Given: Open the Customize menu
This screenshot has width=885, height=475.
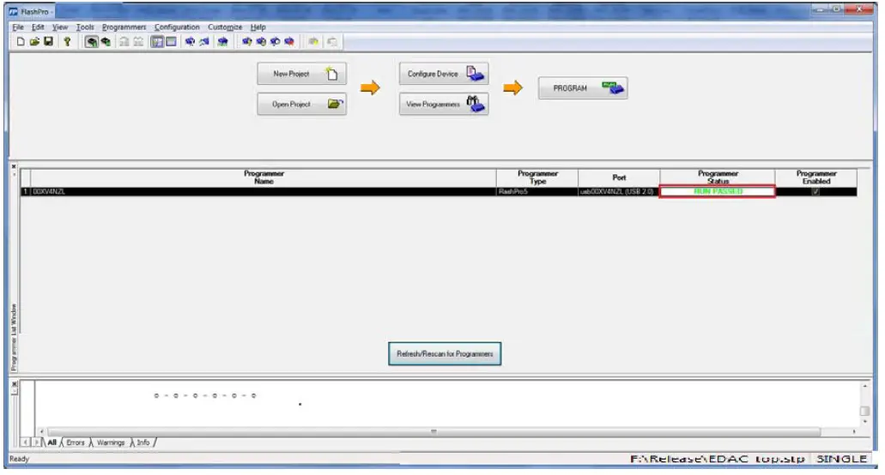Looking at the screenshot, I should pyautogui.click(x=225, y=27).
